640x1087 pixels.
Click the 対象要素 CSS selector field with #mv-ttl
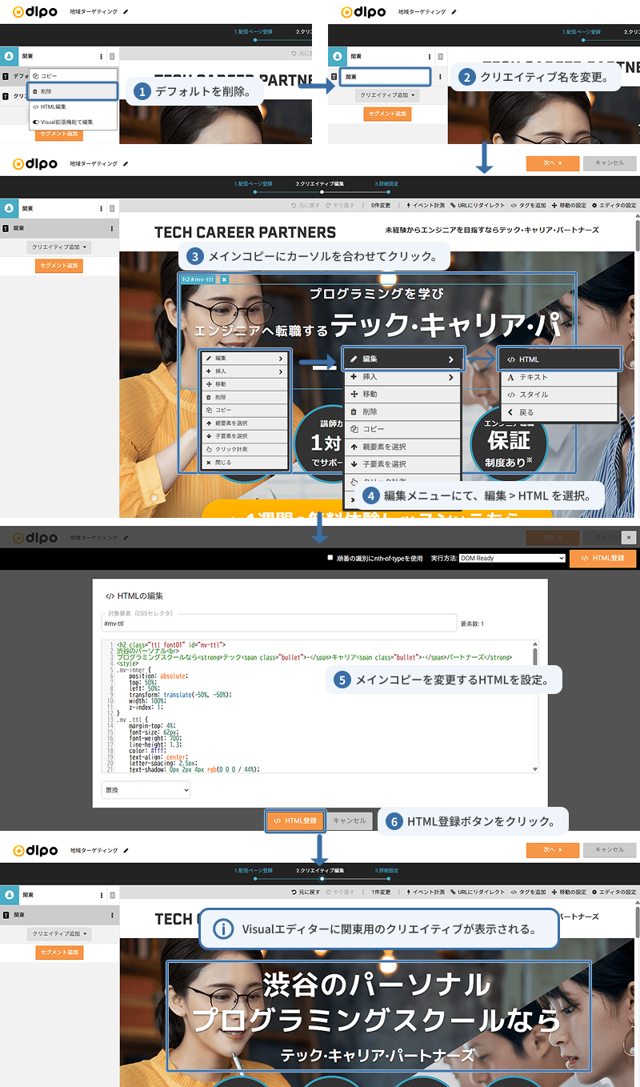pyautogui.click(x=278, y=623)
